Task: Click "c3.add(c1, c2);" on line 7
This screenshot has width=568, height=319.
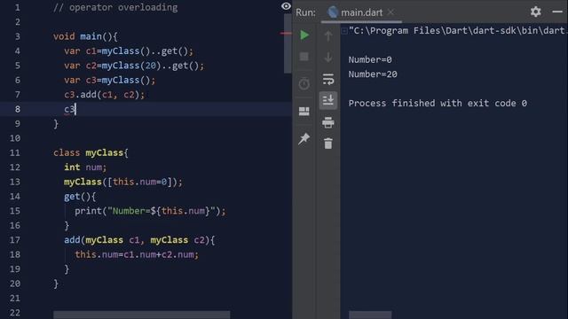Action: [x=105, y=95]
